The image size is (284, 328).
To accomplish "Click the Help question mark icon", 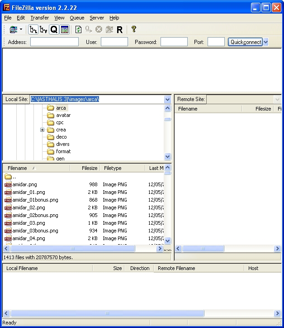I will (134, 29).
